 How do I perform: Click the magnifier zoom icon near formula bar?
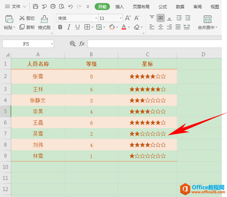click(x=73, y=43)
